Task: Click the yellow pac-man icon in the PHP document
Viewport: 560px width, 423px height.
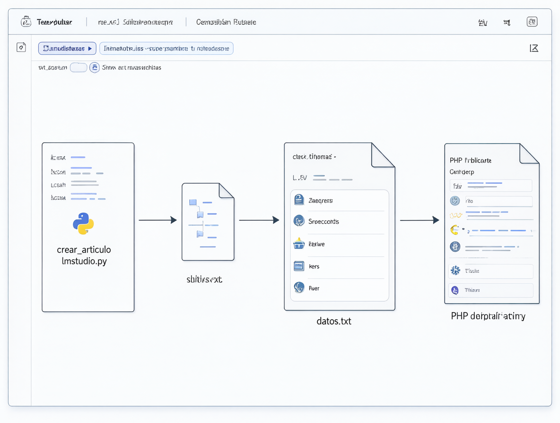Action: click(455, 230)
